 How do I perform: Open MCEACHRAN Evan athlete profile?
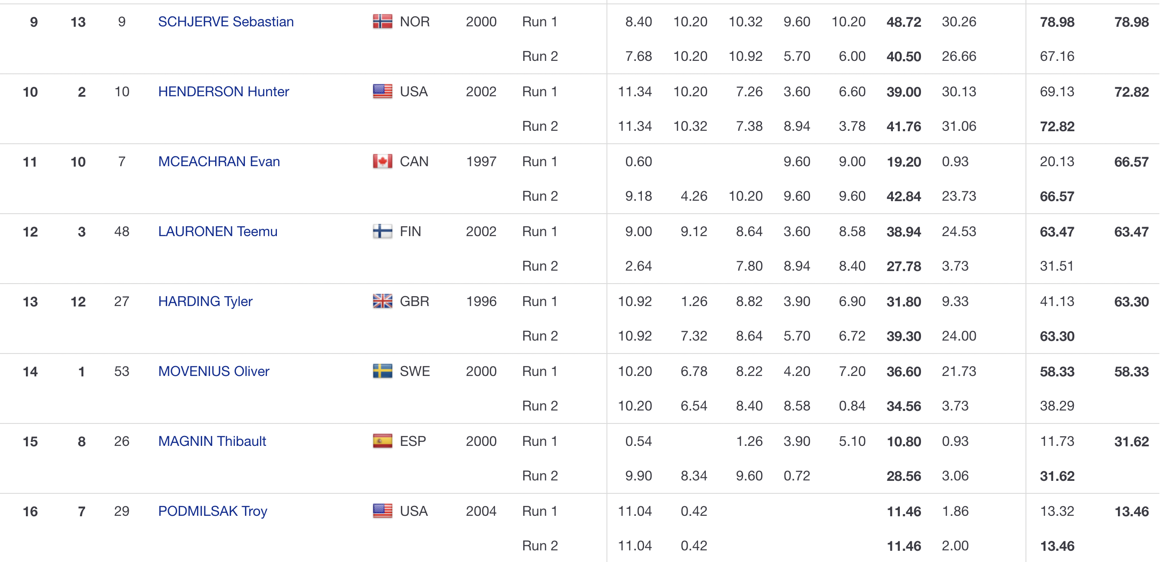219,161
